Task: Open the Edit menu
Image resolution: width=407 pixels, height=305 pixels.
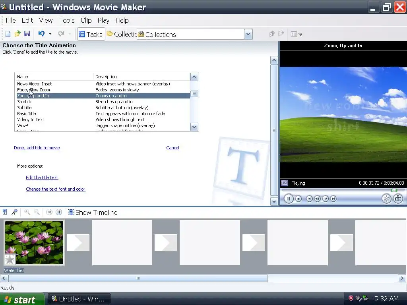Action: click(x=27, y=20)
